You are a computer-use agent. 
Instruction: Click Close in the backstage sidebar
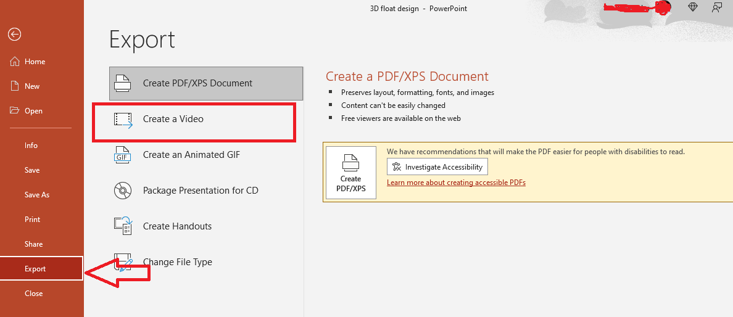42,294
